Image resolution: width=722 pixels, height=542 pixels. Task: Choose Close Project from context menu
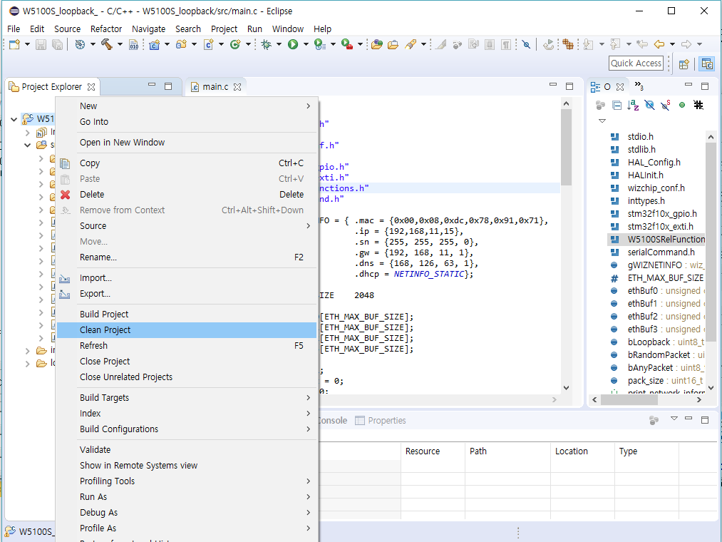pyautogui.click(x=187, y=362)
